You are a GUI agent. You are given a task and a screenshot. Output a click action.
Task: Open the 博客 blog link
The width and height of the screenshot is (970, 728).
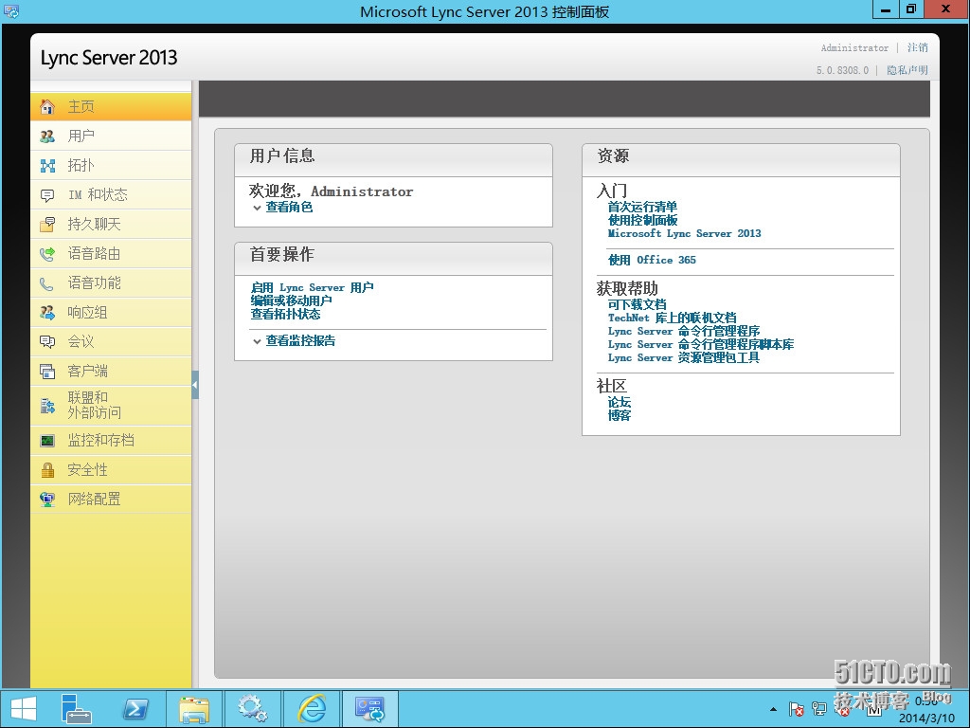(x=619, y=415)
